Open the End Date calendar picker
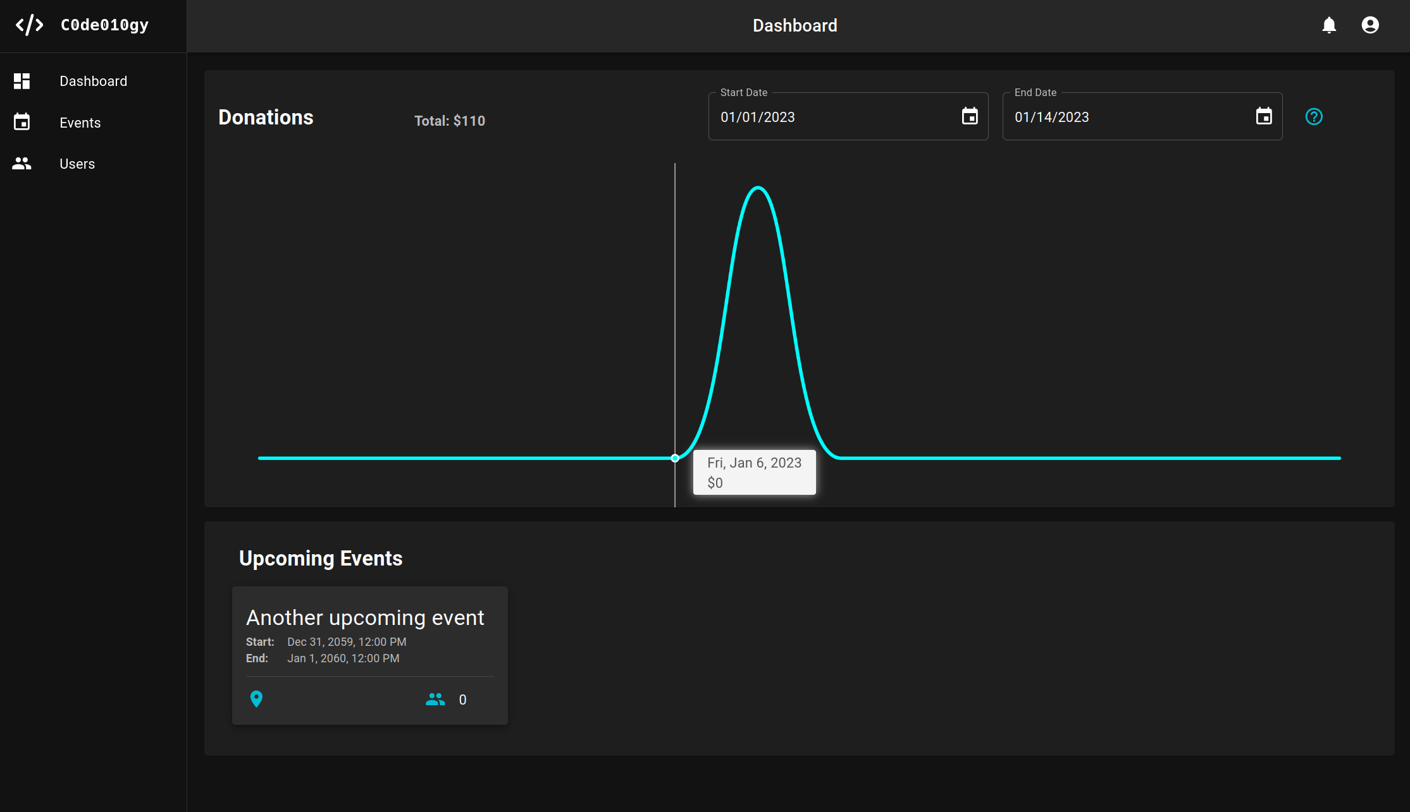Screen dimensions: 1410x812 [x=1263, y=116]
